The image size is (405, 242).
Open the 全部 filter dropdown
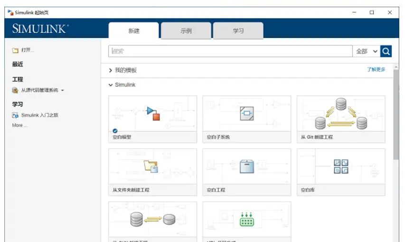click(x=366, y=51)
